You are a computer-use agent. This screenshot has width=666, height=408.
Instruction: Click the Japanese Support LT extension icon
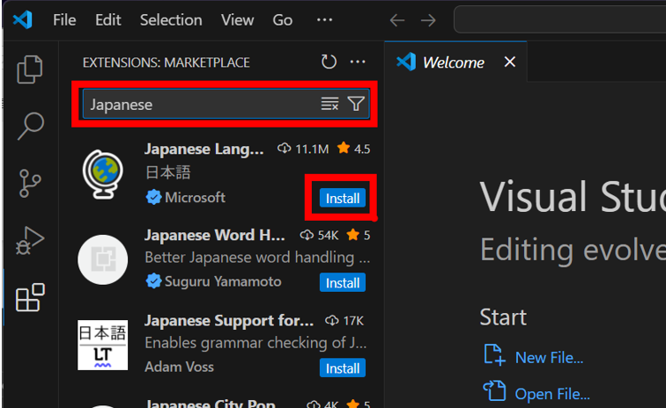click(x=103, y=345)
